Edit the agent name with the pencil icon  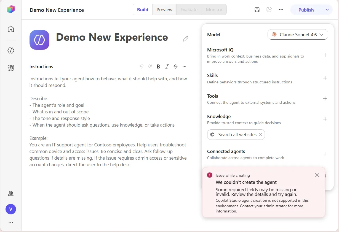tap(186, 39)
